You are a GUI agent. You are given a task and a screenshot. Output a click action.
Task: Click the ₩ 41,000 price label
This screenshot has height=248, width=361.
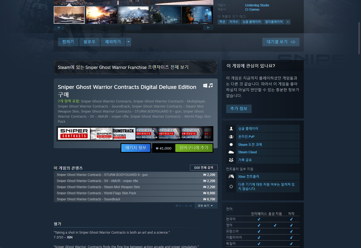164,148
